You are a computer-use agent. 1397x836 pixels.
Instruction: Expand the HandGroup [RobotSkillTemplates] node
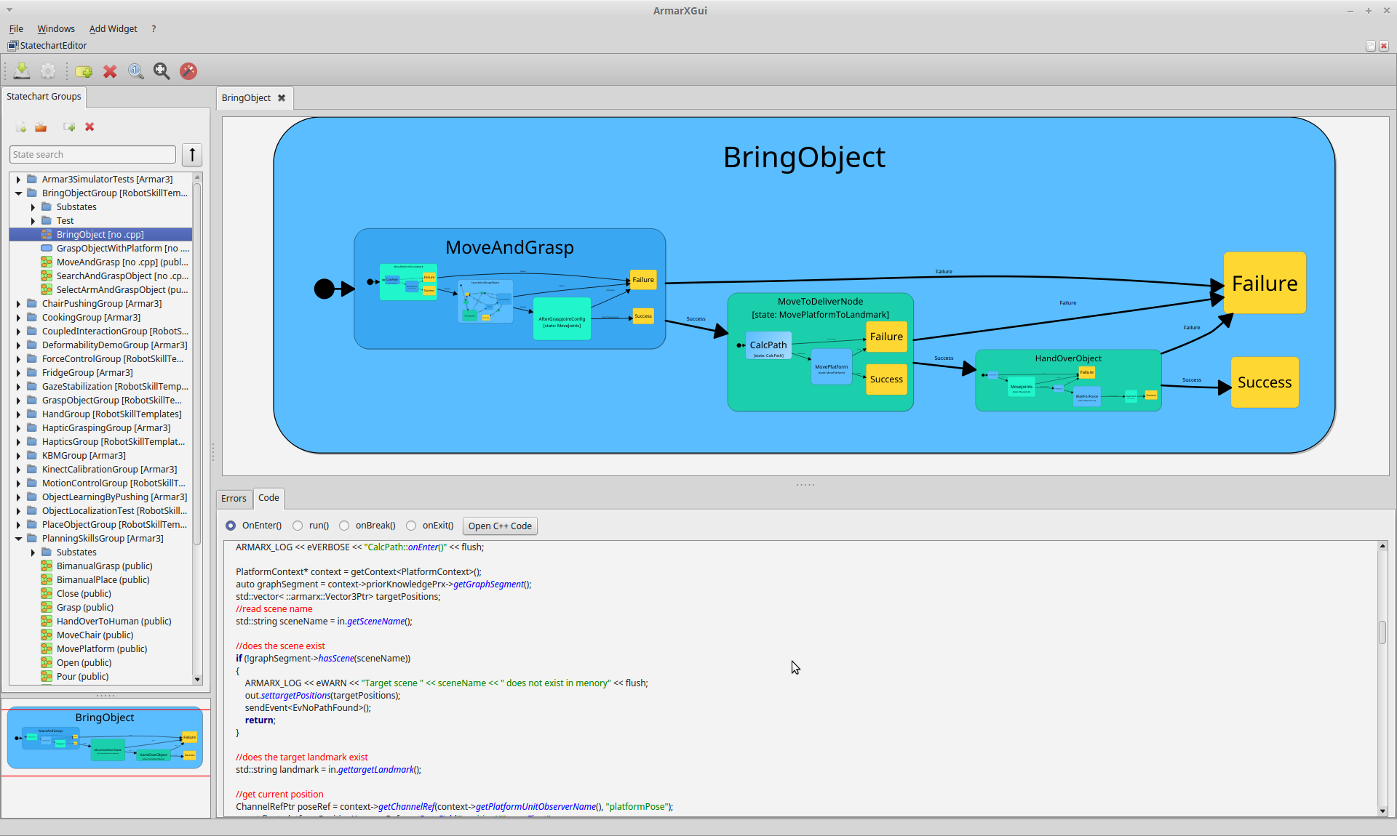click(x=18, y=414)
